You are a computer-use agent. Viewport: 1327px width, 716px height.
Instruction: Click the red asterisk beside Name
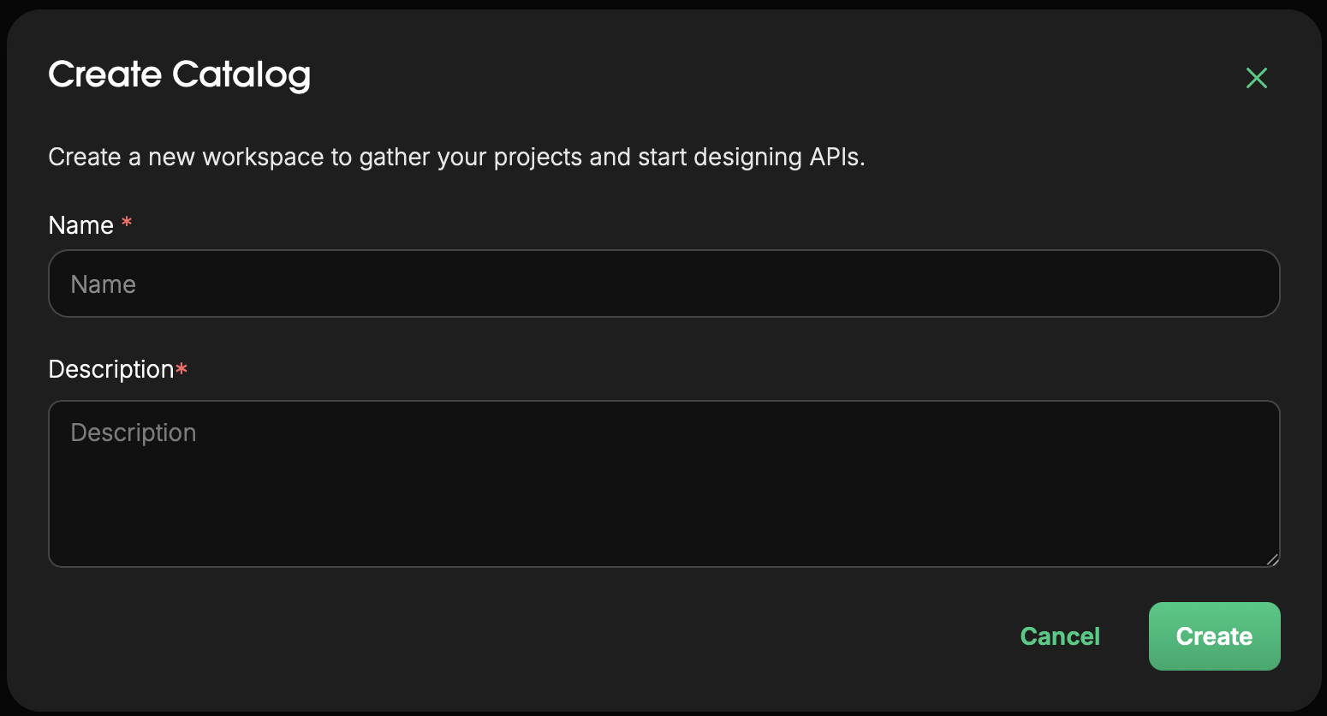coord(127,223)
